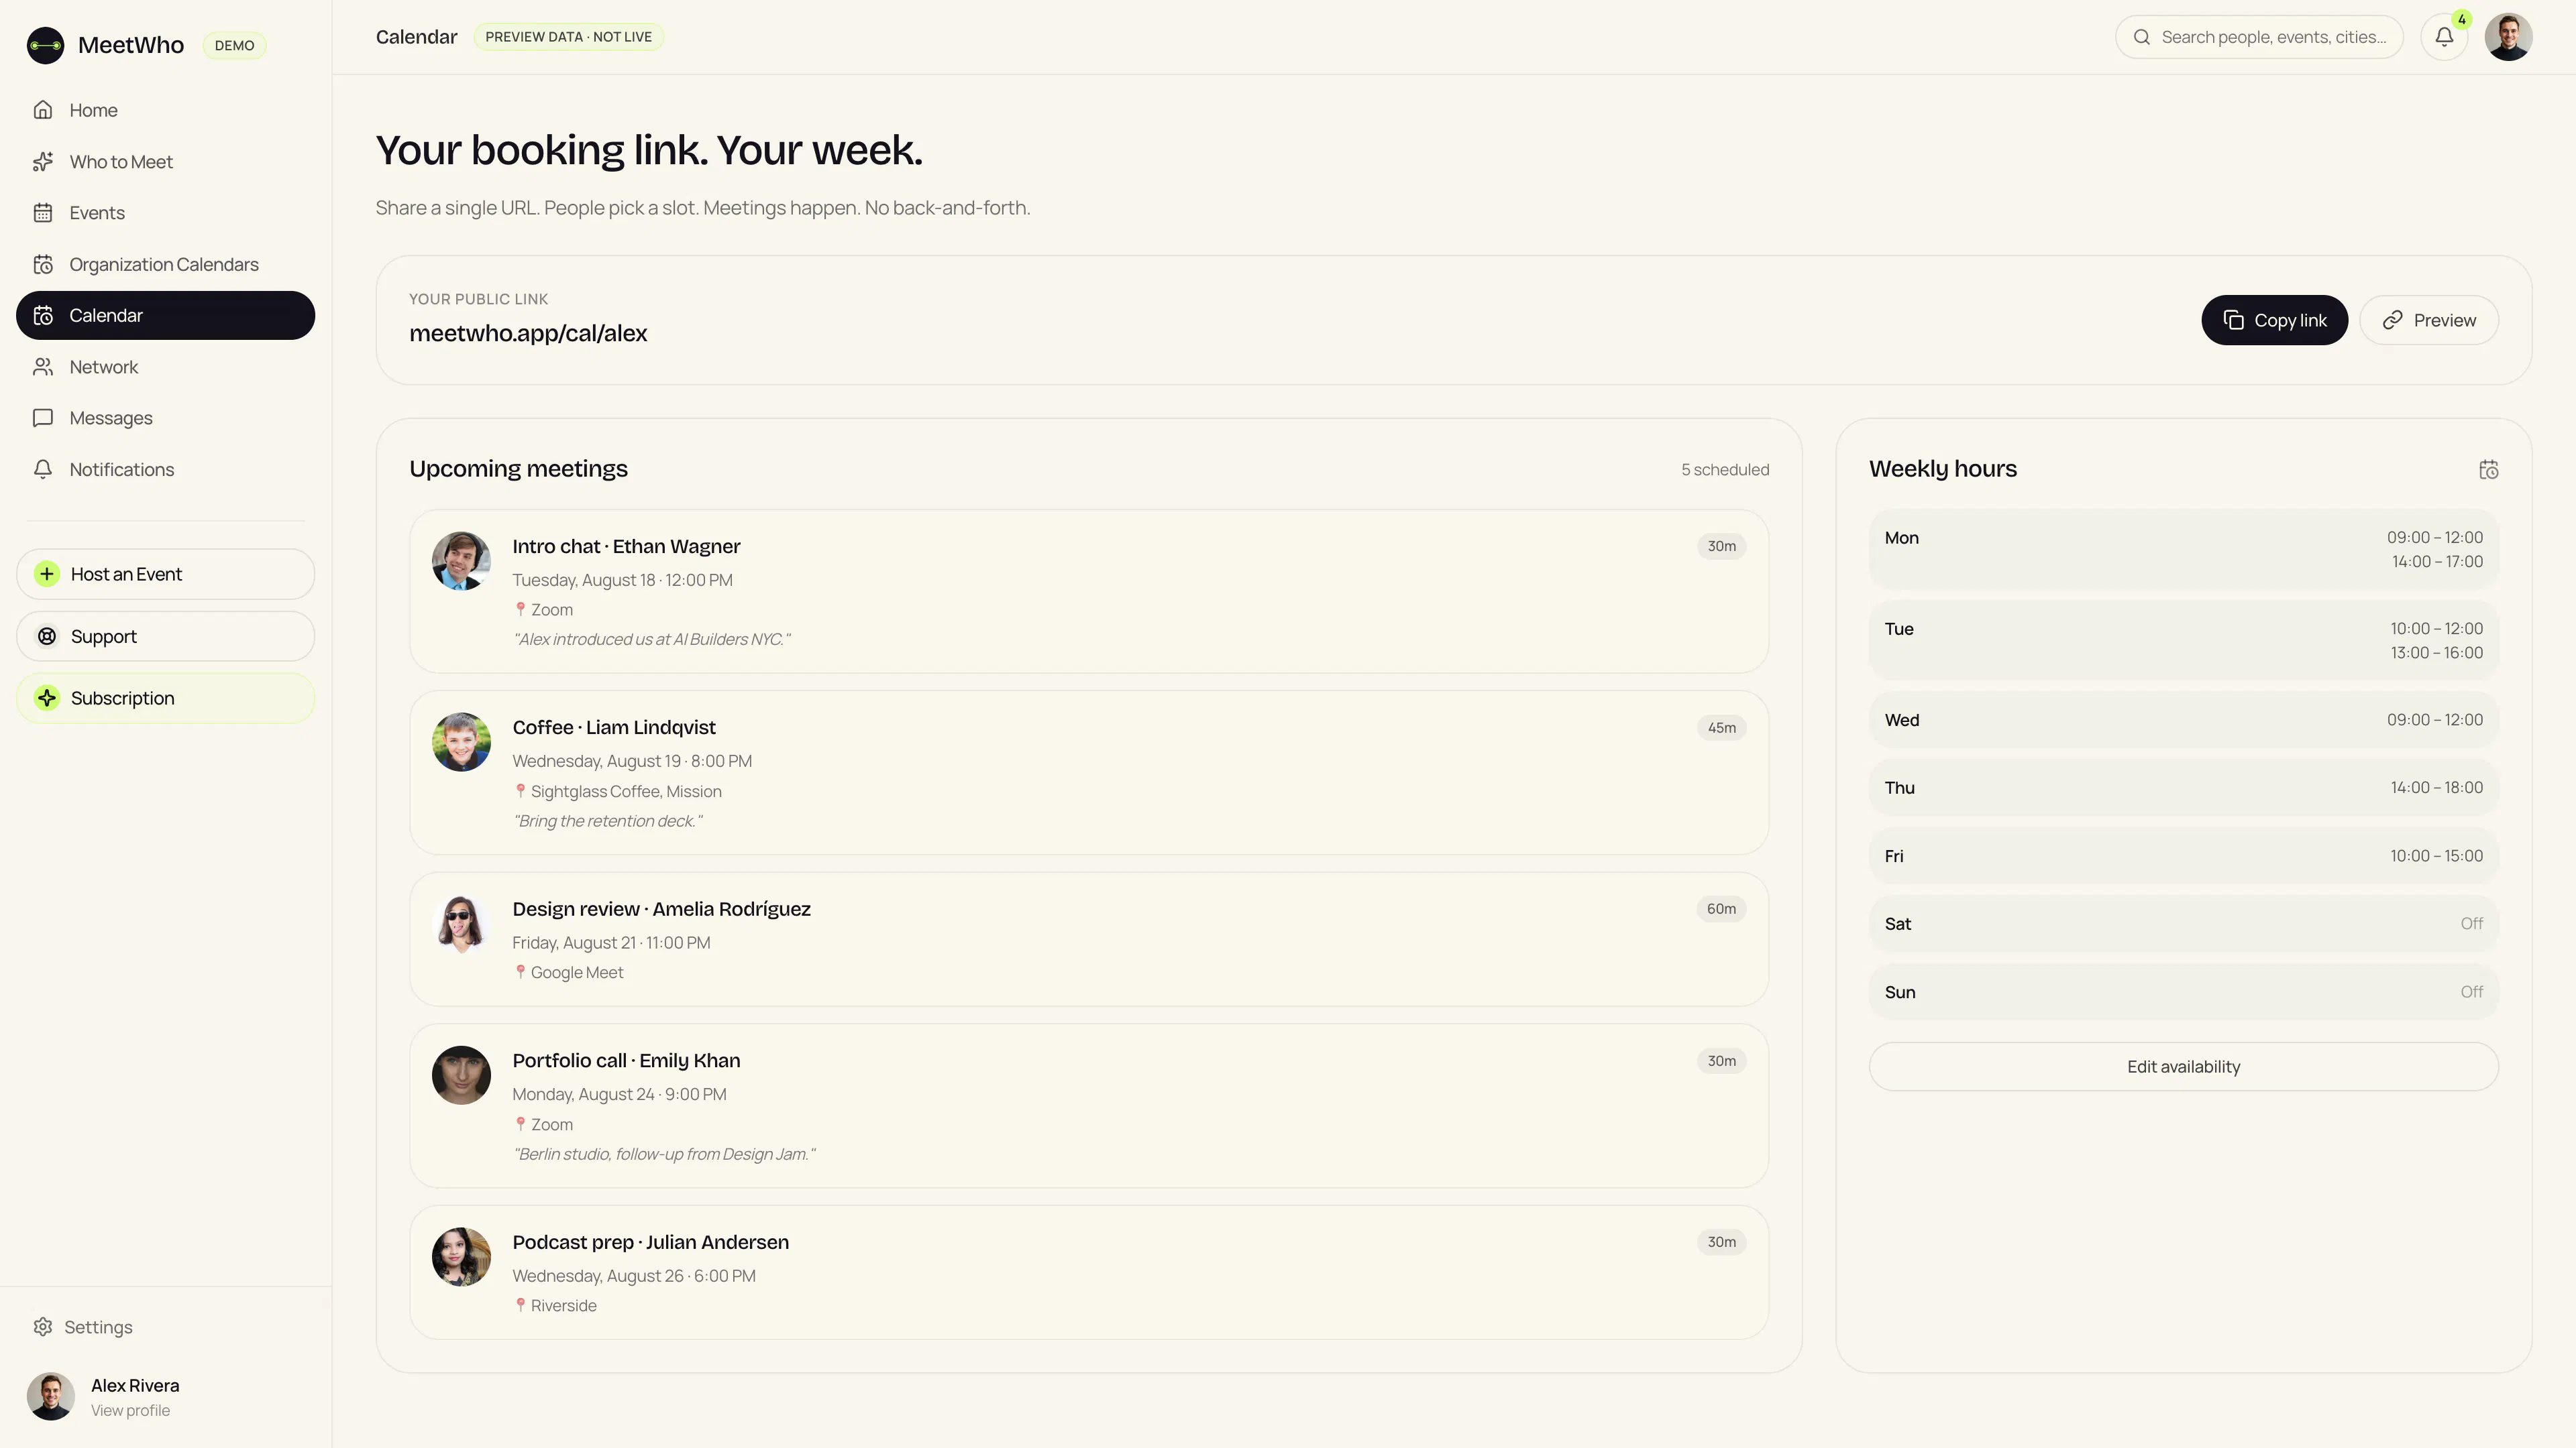Click the Organization Calendars icon
The height and width of the screenshot is (1448, 2576).
[x=43, y=265]
